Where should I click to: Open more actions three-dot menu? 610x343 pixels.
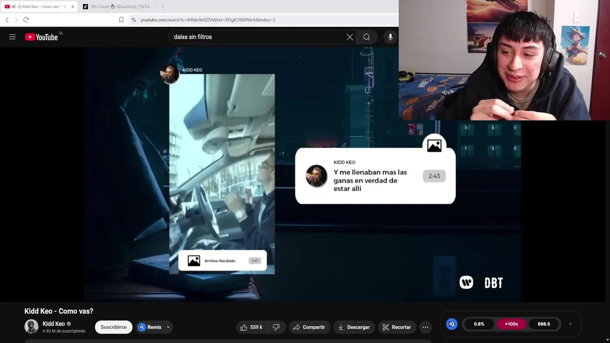(425, 327)
